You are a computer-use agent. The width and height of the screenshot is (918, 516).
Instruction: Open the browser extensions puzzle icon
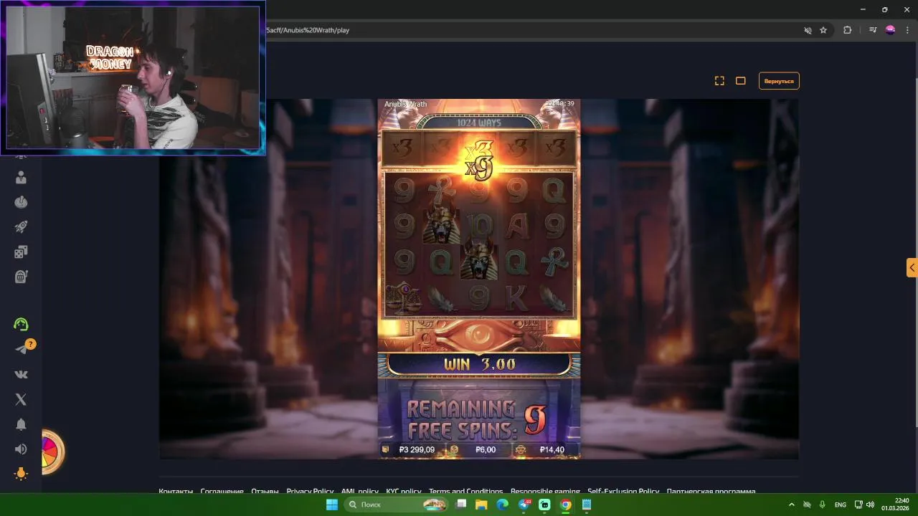coord(847,30)
